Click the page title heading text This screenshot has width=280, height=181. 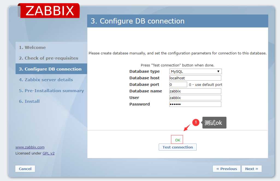[137, 21]
